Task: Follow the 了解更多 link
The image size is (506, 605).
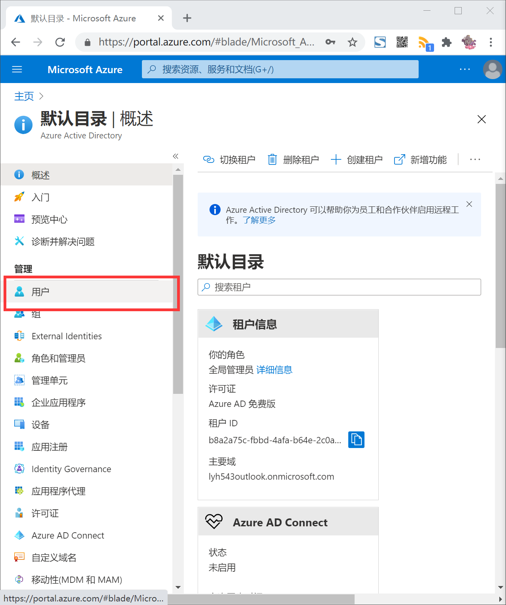Action: pos(259,220)
